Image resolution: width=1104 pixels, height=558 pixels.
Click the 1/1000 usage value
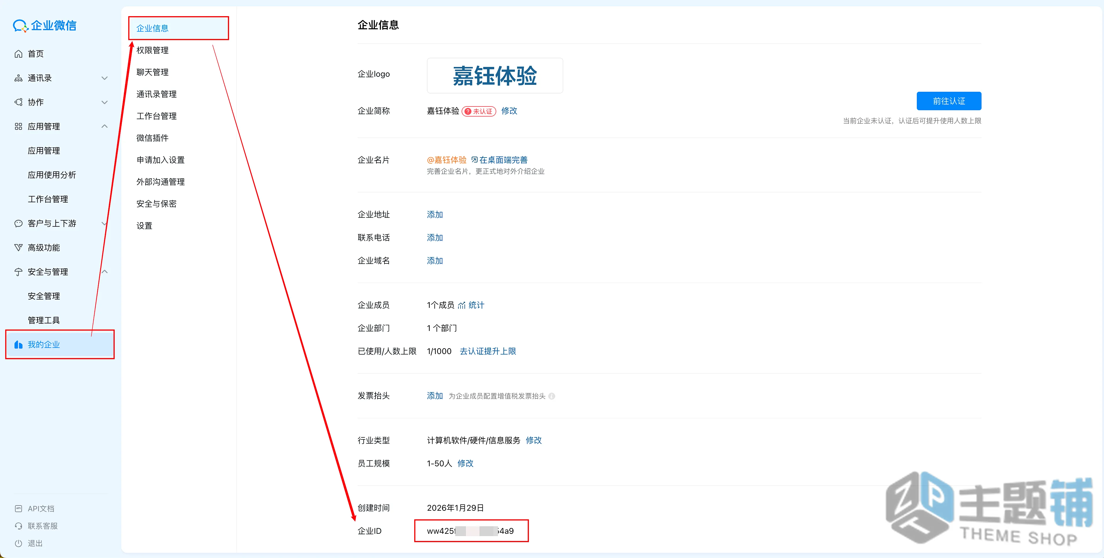pos(439,351)
